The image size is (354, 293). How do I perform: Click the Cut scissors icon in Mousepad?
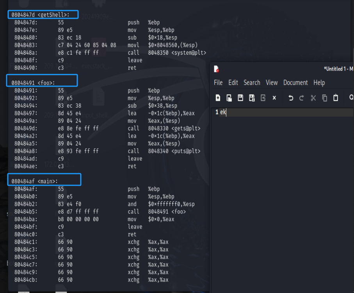click(313, 98)
